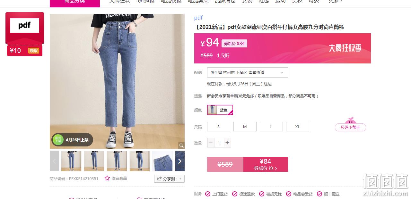Screen dimensions: 411x199
Task: Open the 商品分类 category menu
Action: (75, 2)
